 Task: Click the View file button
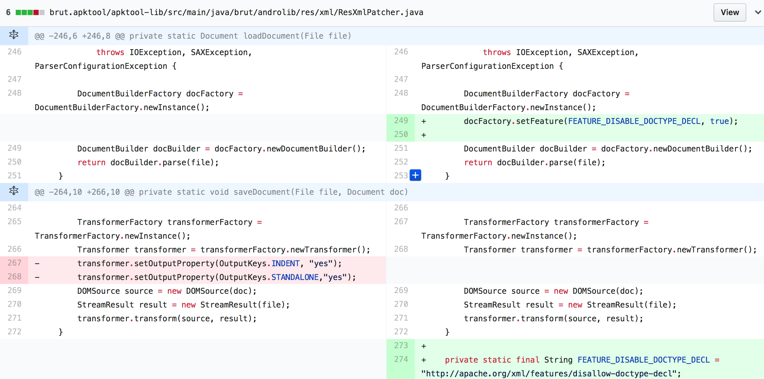730,12
